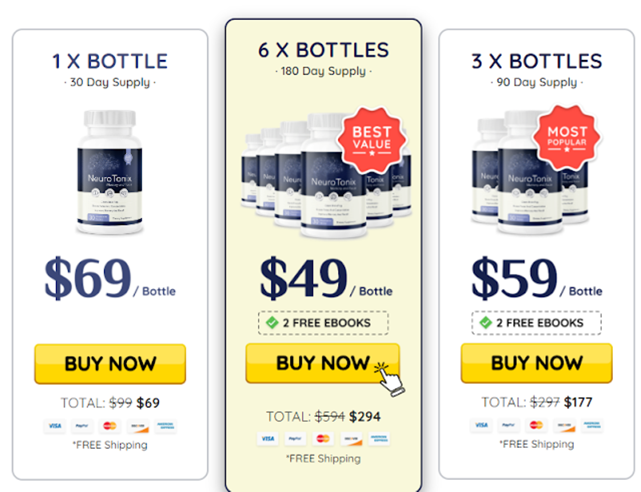Click the American Express icon in the 6 bottles card

click(379, 439)
